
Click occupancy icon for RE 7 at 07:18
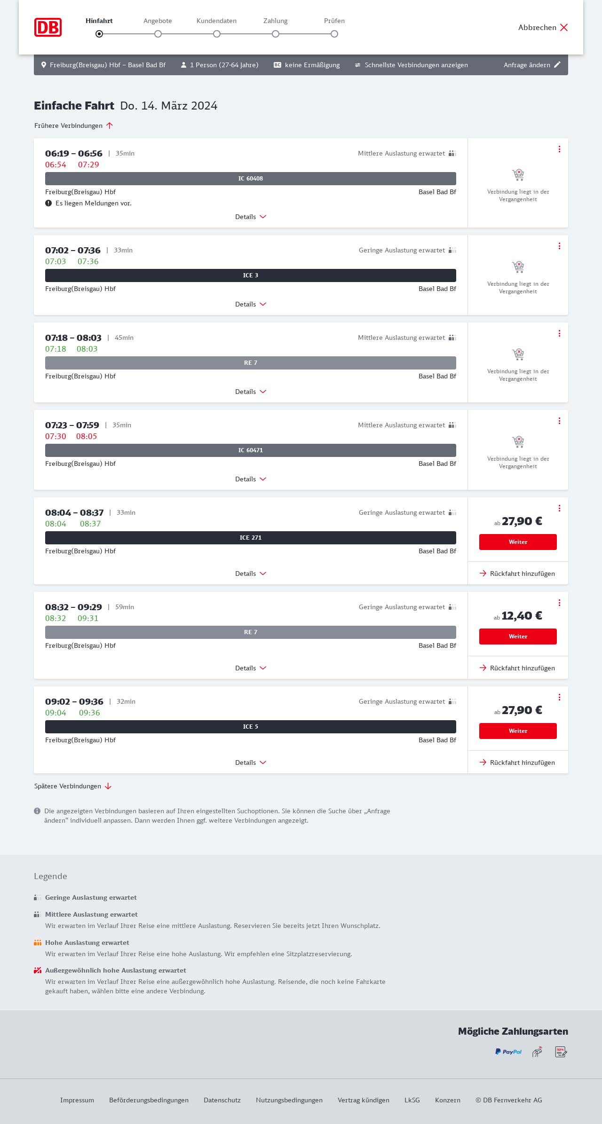(x=452, y=338)
